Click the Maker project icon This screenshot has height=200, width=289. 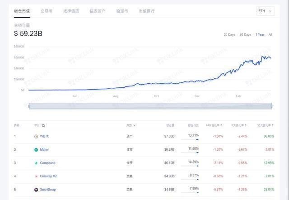pyautogui.click(x=36, y=149)
